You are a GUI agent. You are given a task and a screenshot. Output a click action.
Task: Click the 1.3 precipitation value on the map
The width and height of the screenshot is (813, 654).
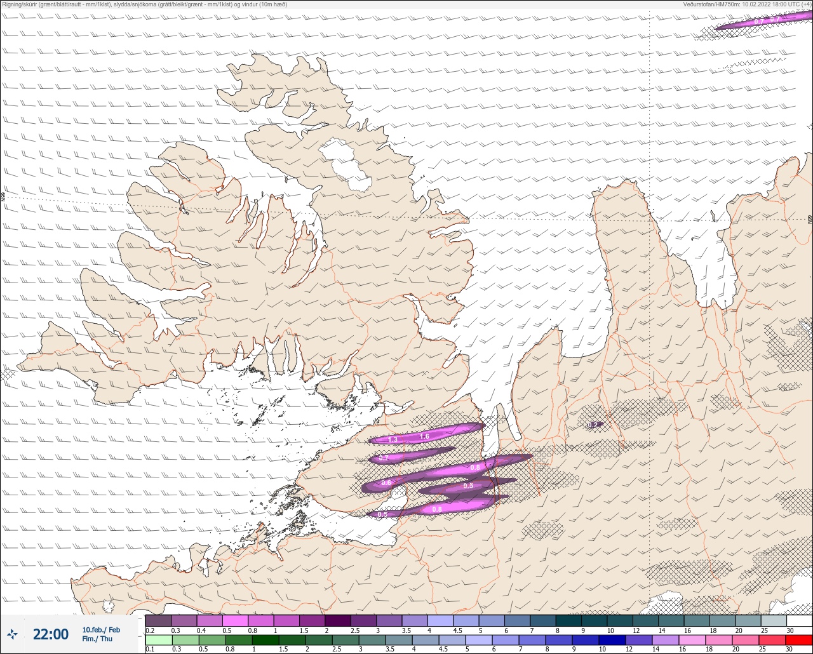(393, 439)
